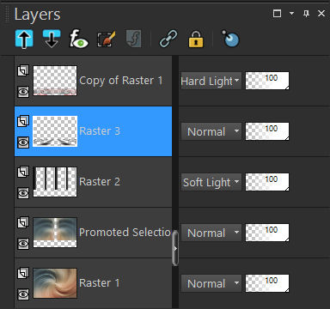Toggle layer effects visibility icon

79,39
